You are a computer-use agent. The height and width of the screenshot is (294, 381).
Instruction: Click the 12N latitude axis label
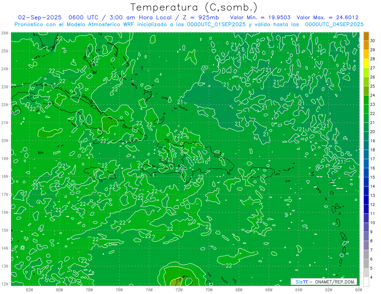point(5,284)
